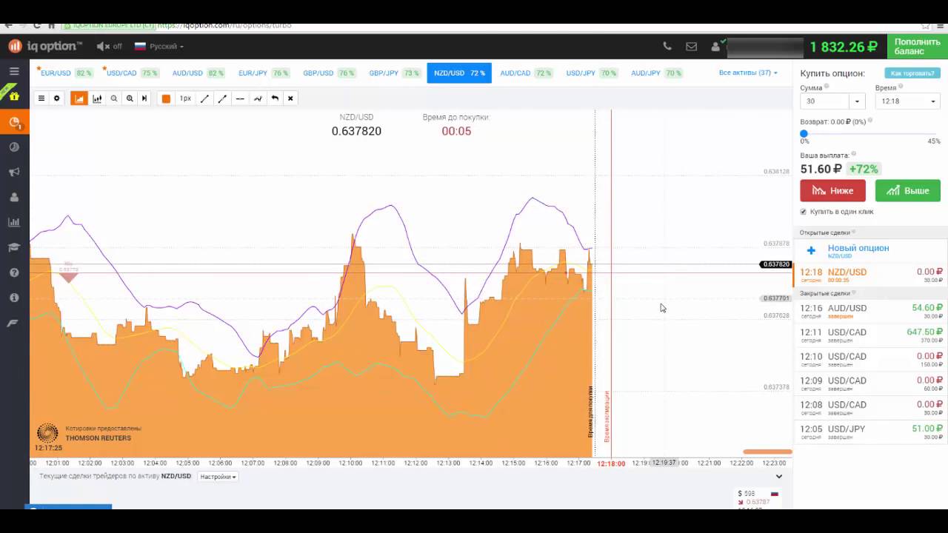Viewport: 948px width, 533px height.
Task: Jump to latest with skip-forward icon
Action: [144, 98]
